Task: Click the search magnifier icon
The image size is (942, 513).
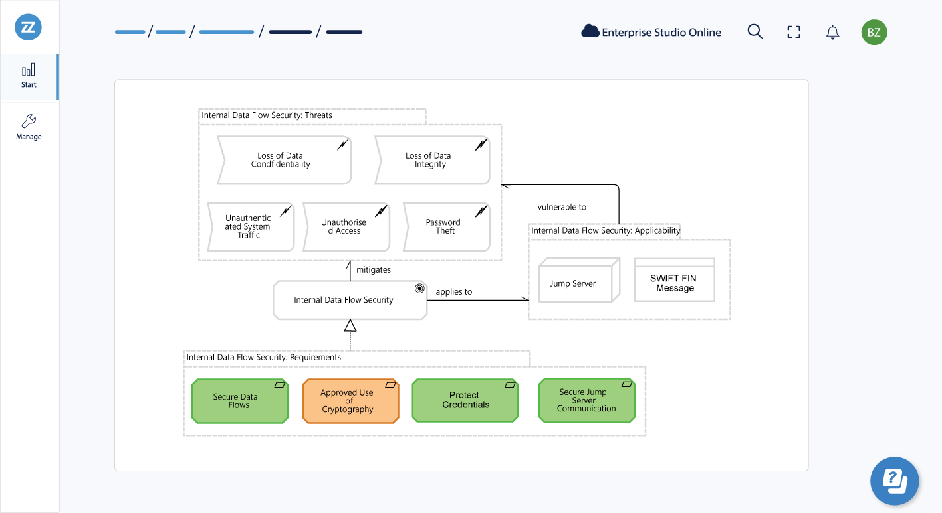Action: tap(755, 32)
